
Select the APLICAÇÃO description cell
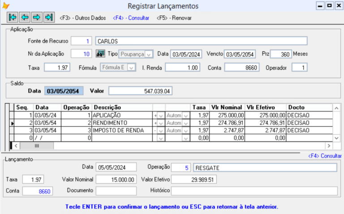[122, 116]
